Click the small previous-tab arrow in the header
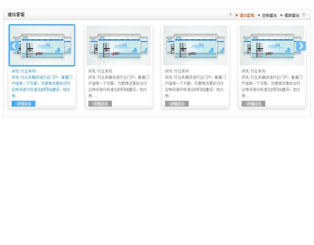The image size is (314, 245). coord(230,15)
